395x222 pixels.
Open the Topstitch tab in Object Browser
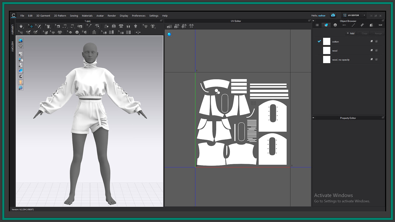pyautogui.click(x=353, y=25)
